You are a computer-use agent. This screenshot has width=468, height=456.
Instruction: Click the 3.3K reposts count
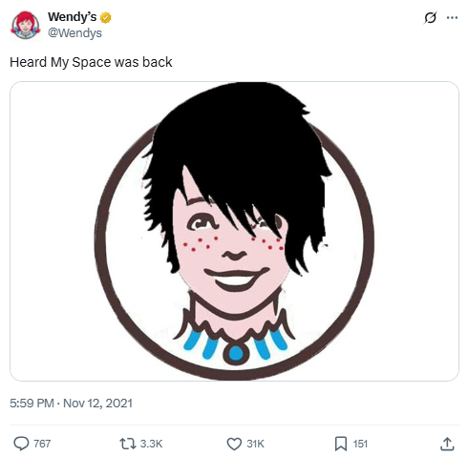pos(151,444)
